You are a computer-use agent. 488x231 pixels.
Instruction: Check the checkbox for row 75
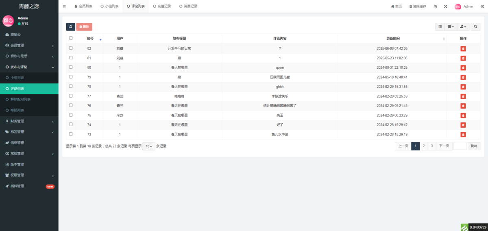pyautogui.click(x=71, y=115)
